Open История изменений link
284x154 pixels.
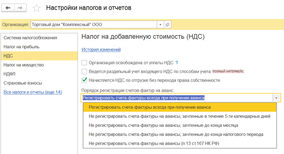101,50
